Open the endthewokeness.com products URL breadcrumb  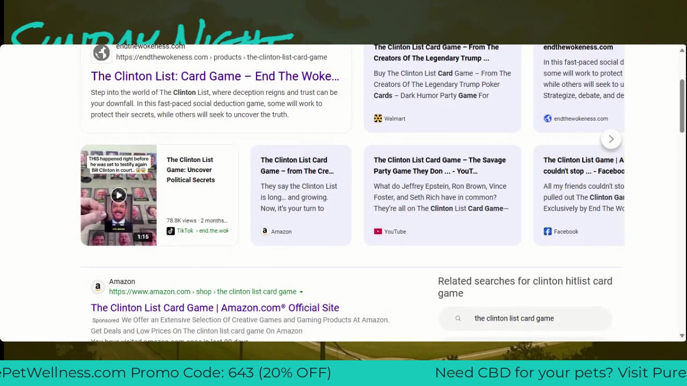point(221,57)
